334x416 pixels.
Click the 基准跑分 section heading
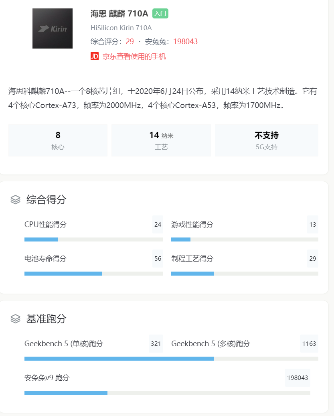46,319
